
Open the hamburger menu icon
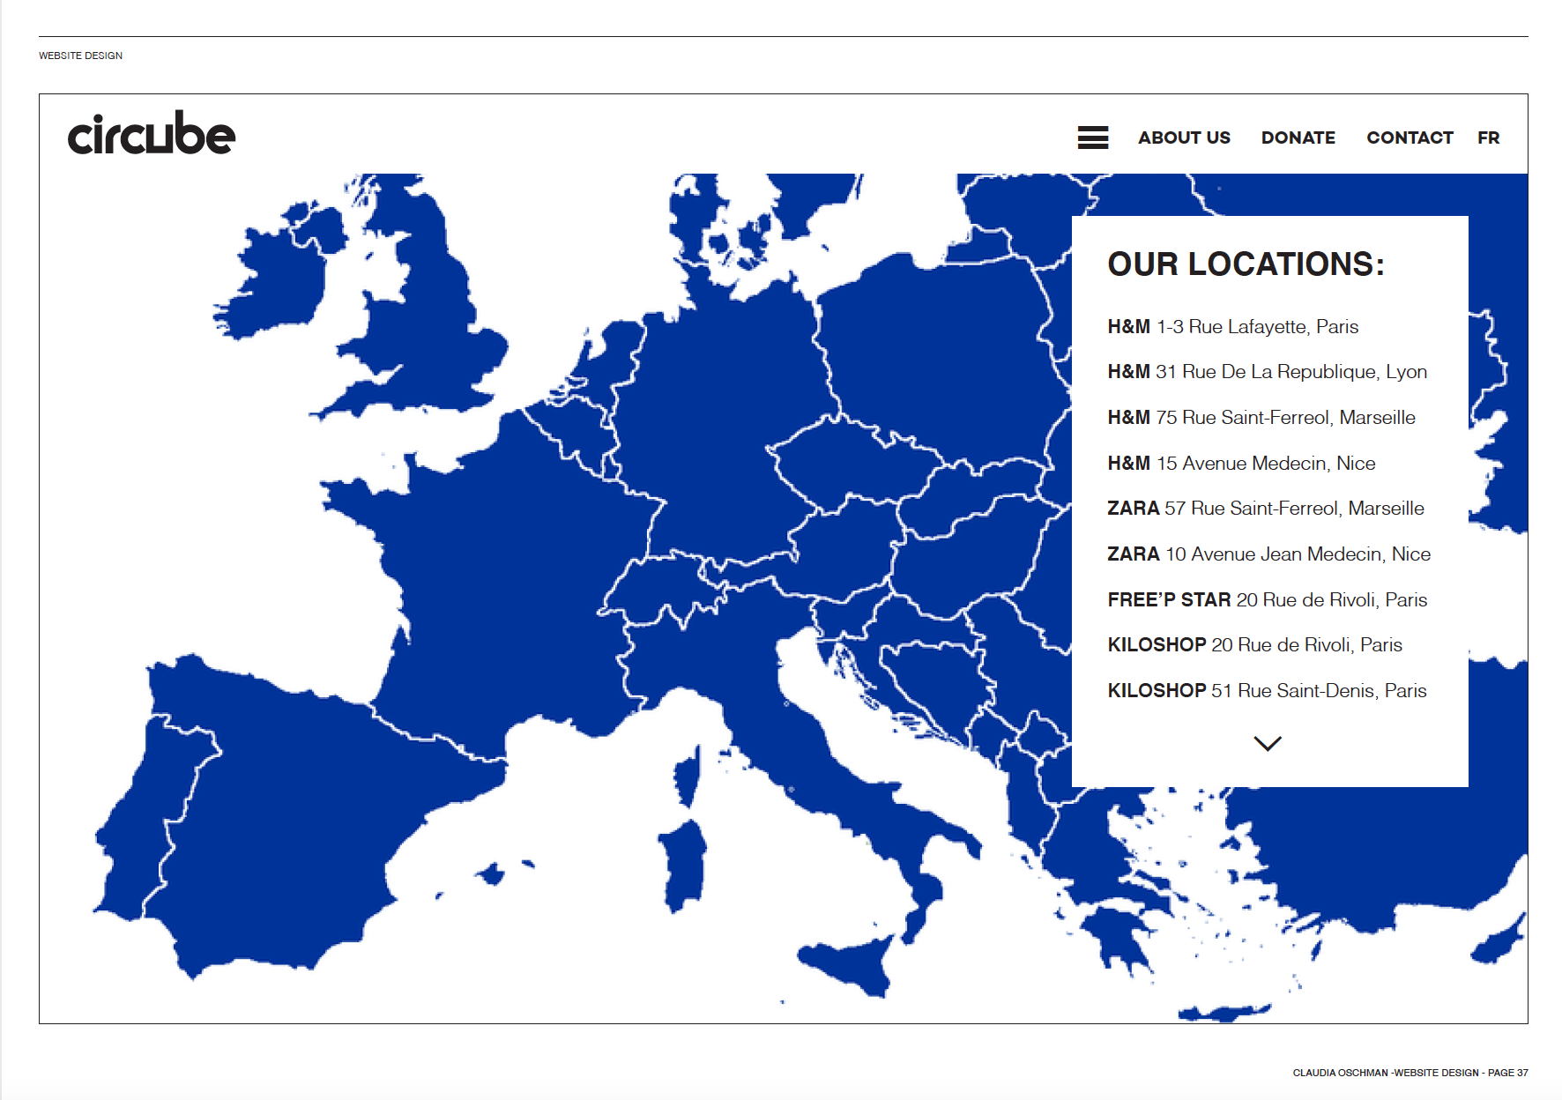1093,137
